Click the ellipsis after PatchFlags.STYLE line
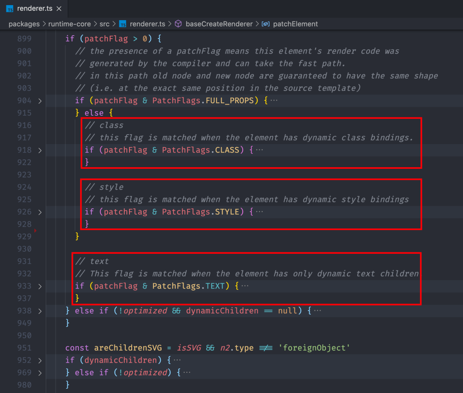Image resolution: width=463 pixels, height=393 pixels. pos(259,212)
